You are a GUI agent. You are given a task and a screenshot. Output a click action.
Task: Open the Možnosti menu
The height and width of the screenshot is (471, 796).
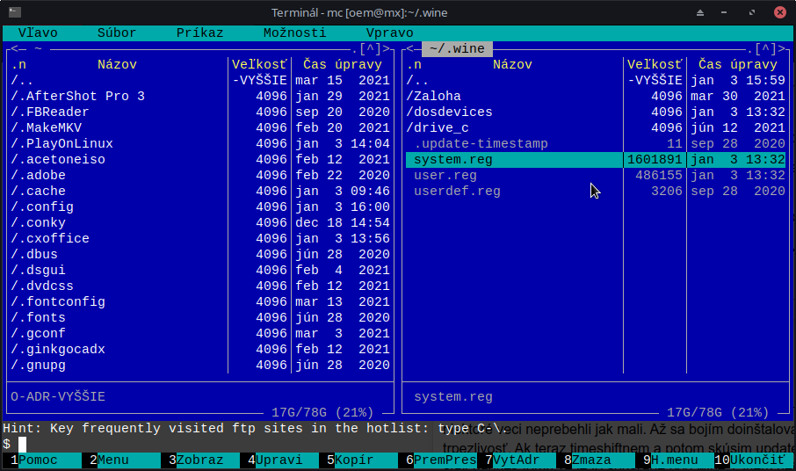coord(294,33)
